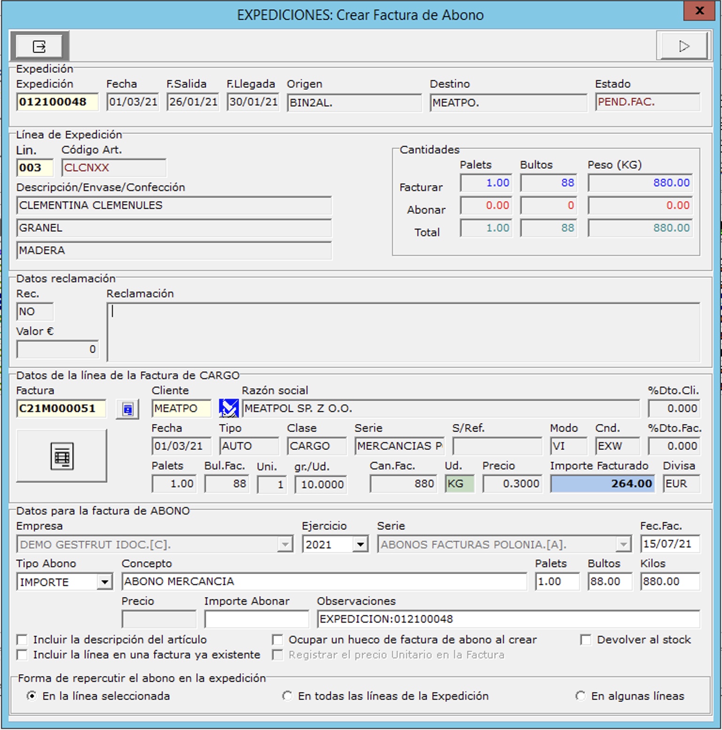This screenshot has width=722, height=730.
Task: Open the Tipo Abono IMPORTE dropdown
Action: point(105,582)
